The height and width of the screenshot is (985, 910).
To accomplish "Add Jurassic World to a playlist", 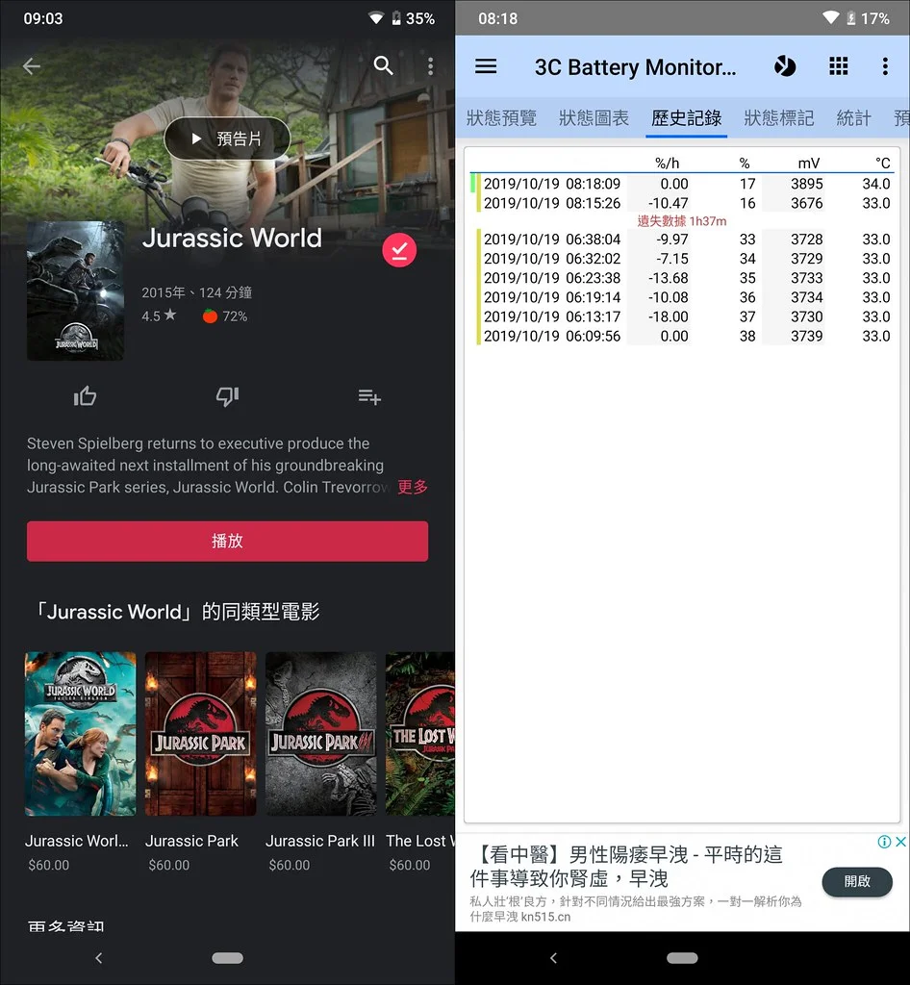I will point(369,397).
